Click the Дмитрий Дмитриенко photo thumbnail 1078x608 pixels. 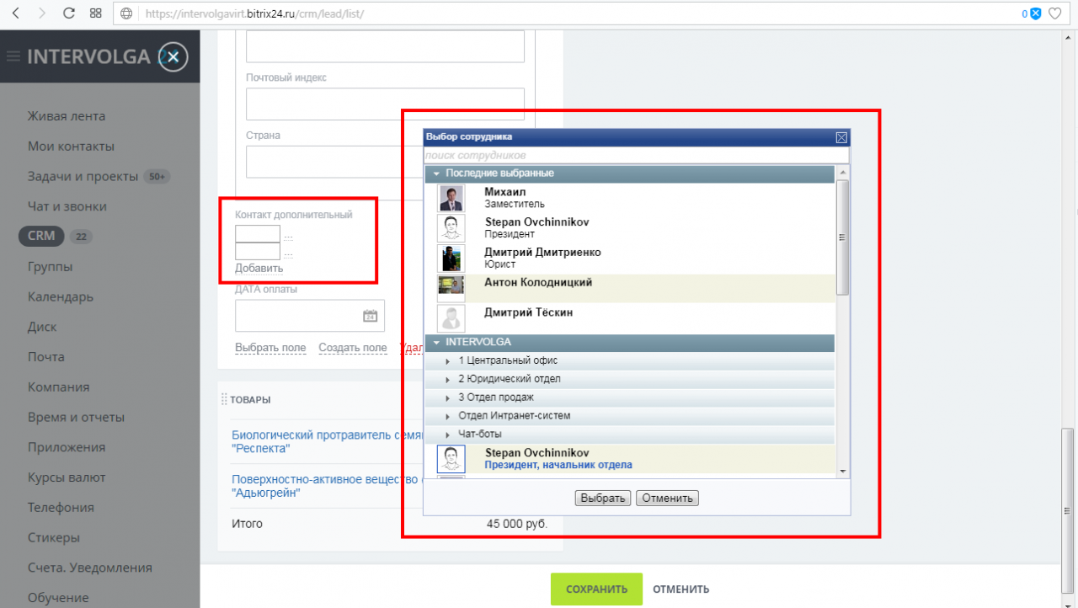tap(451, 259)
